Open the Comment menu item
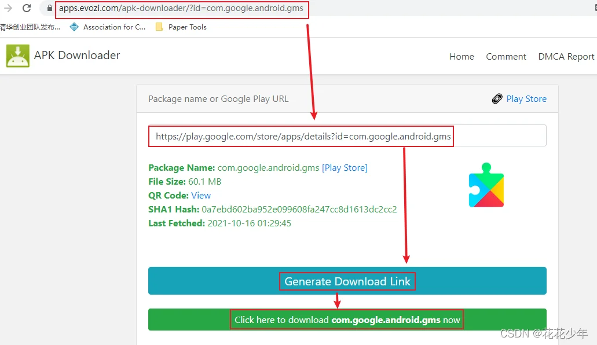Screen dimensions: 597x345 (x=506, y=57)
